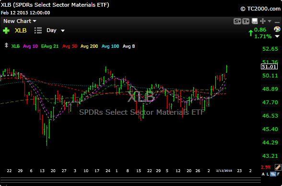The height and width of the screenshot is (186, 282).
Task: Click the green plus add-indicator icon
Action: pos(6,31)
